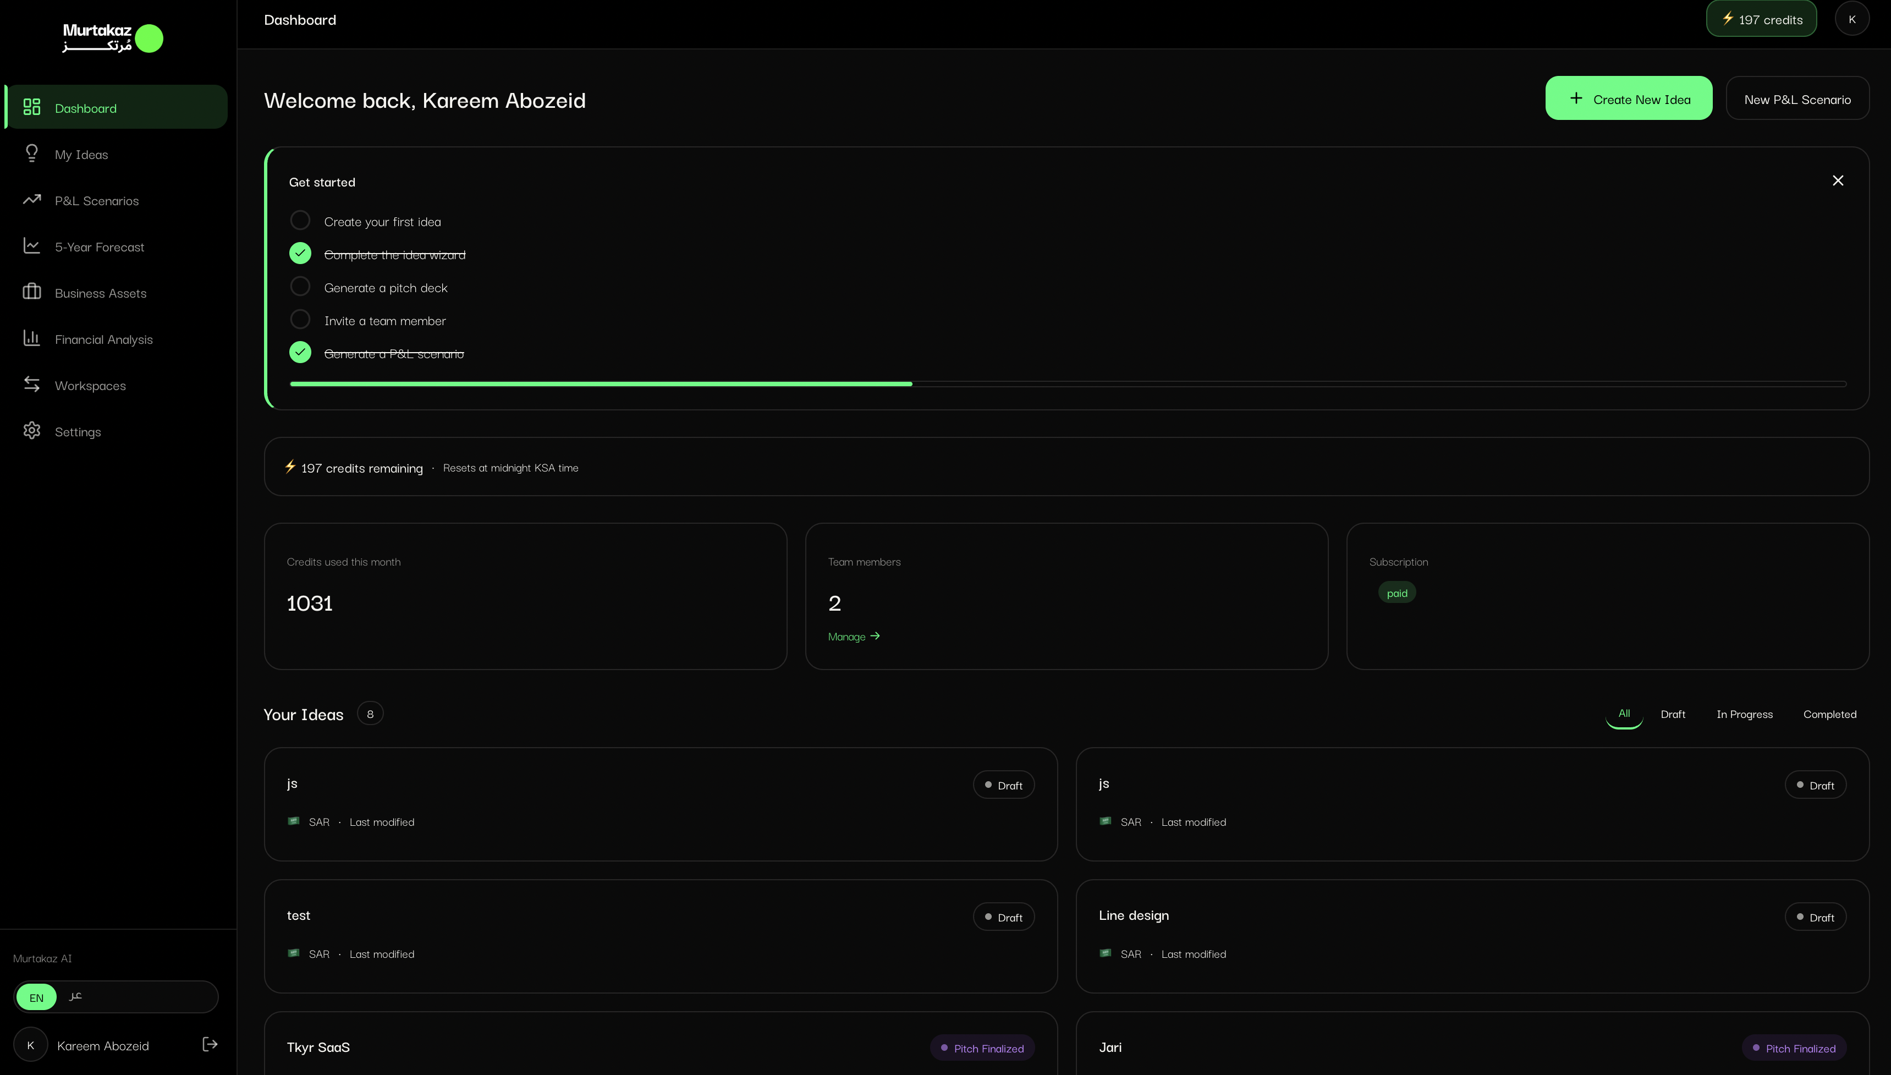
Task: Click the Create New Idea button
Action: point(1628,98)
